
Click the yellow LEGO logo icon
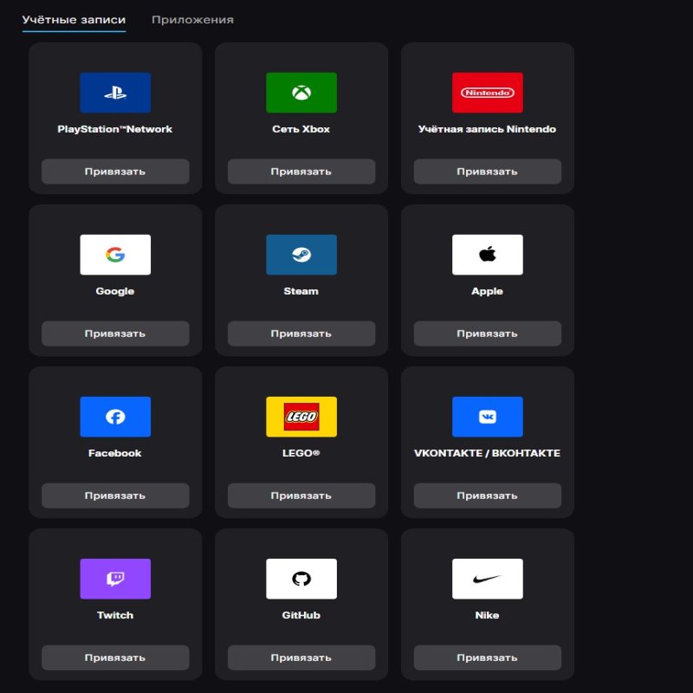[301, 417]
